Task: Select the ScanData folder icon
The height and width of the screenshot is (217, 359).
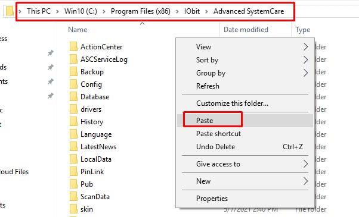Action: tap(73, 196)
